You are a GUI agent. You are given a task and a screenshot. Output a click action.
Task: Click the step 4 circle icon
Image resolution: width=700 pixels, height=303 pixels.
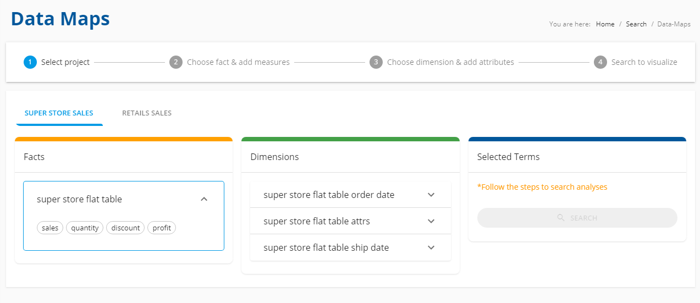600,62
